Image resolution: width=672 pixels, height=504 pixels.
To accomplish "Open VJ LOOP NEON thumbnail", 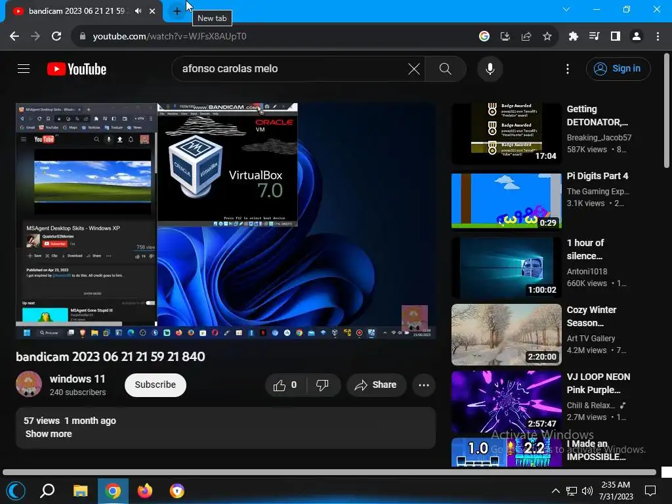I will pyautogui.click(x=506, y=402).
